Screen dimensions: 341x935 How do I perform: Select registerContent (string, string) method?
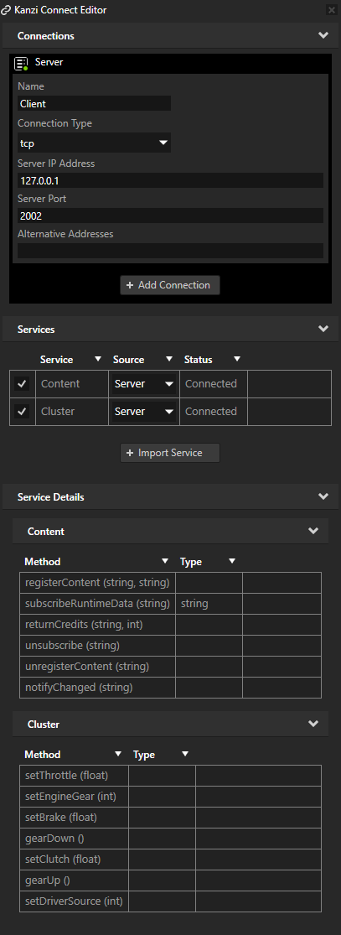click(97, 583)
